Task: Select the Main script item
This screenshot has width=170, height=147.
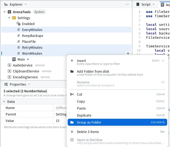Action: click(21, 59)
